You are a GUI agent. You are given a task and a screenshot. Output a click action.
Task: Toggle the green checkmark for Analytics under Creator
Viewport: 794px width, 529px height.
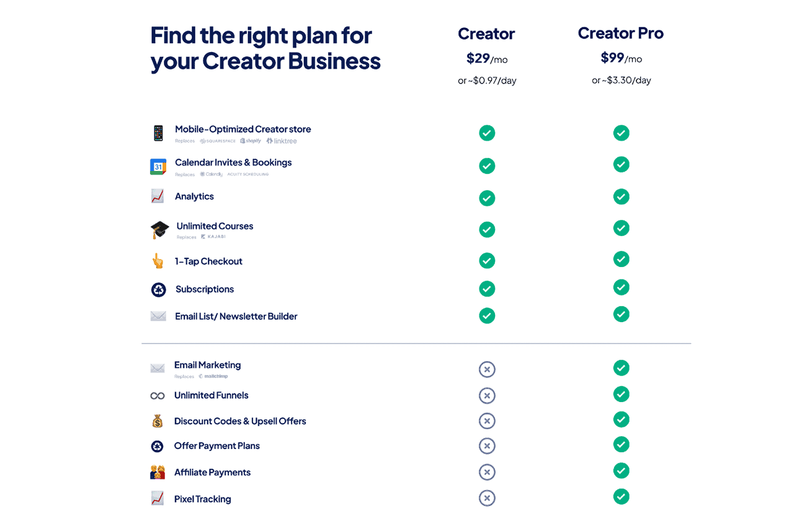pos(487,198)
